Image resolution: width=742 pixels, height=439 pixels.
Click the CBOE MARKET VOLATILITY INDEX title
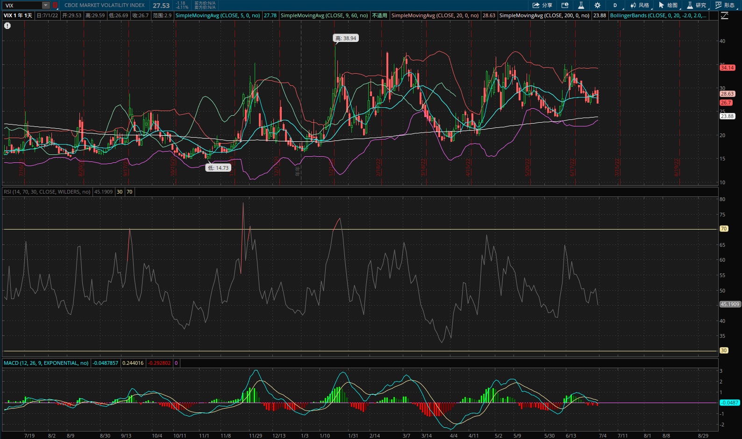[105, 6]
